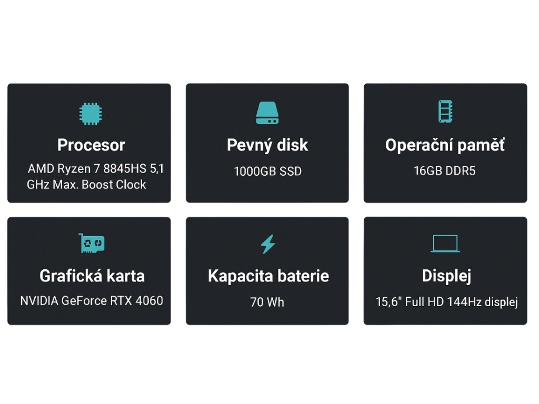Click the GHz Max. Boost Clock line
The width and height of the screenshot is (539, 404).
pyautogui.click(x=87, y=185)
